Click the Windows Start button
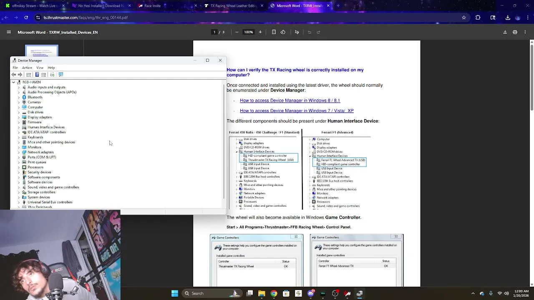 click(175, 293)
